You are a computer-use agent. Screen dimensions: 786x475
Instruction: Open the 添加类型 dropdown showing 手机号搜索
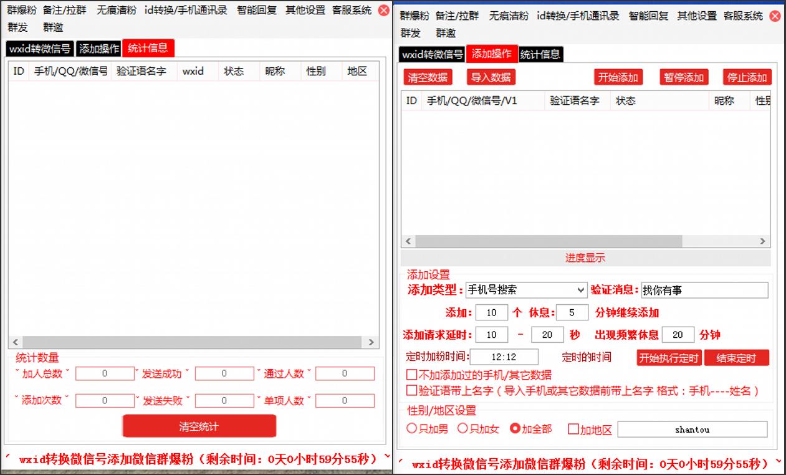(526, 290)
